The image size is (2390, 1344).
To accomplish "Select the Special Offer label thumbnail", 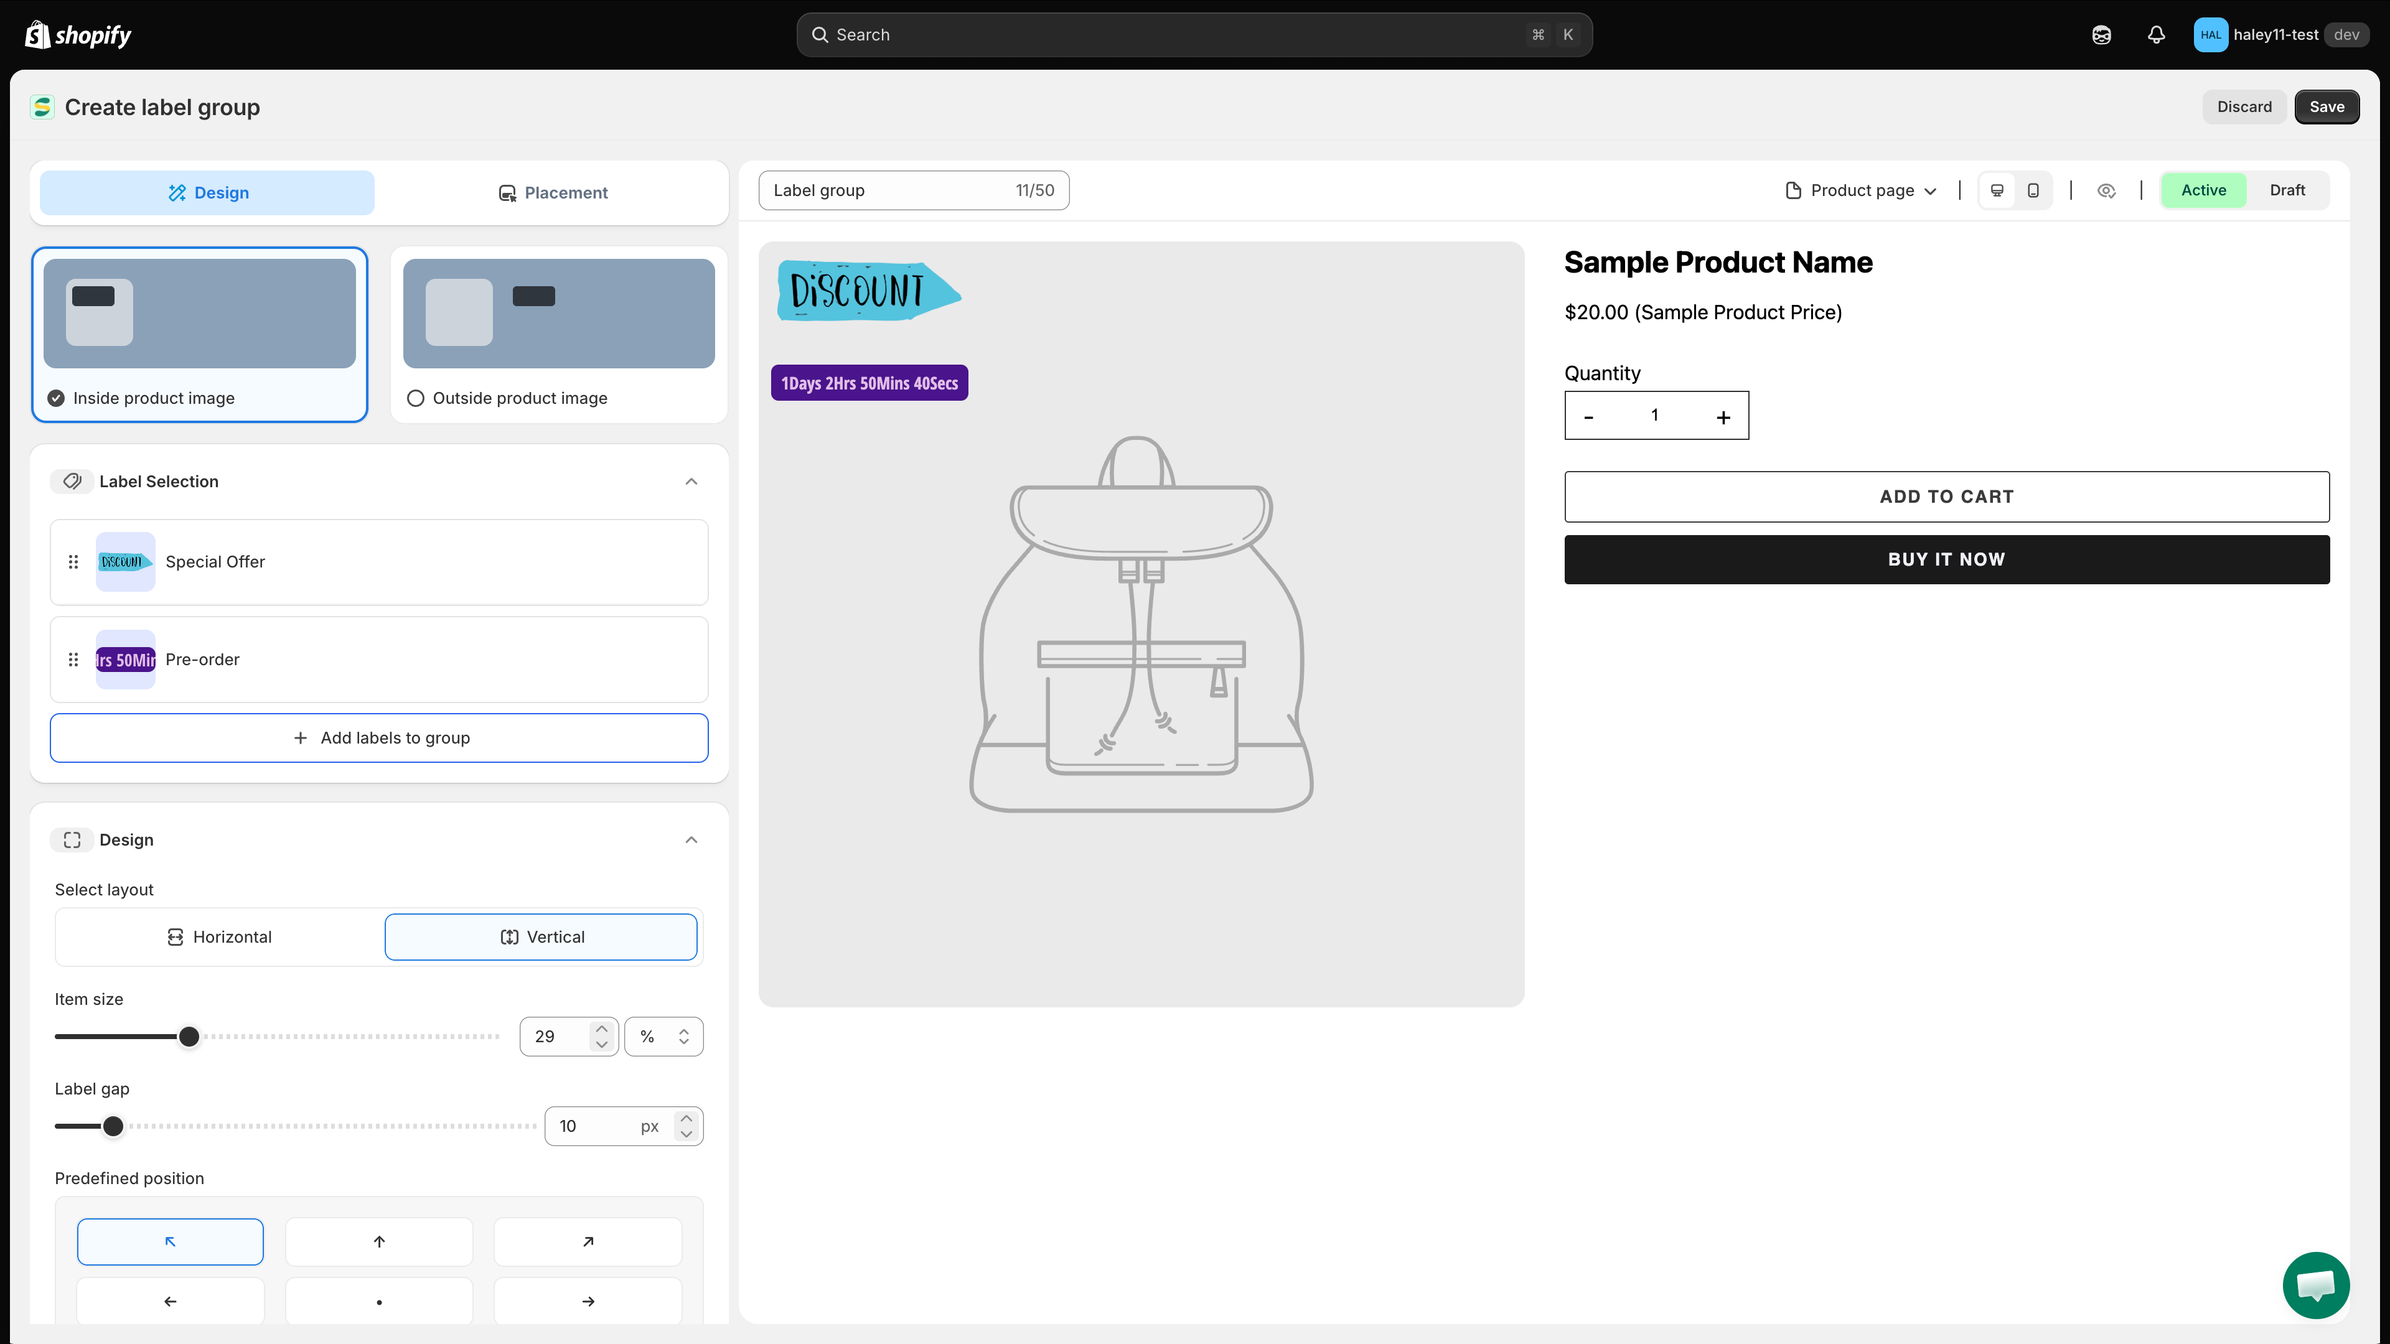I will coord(125,561).
